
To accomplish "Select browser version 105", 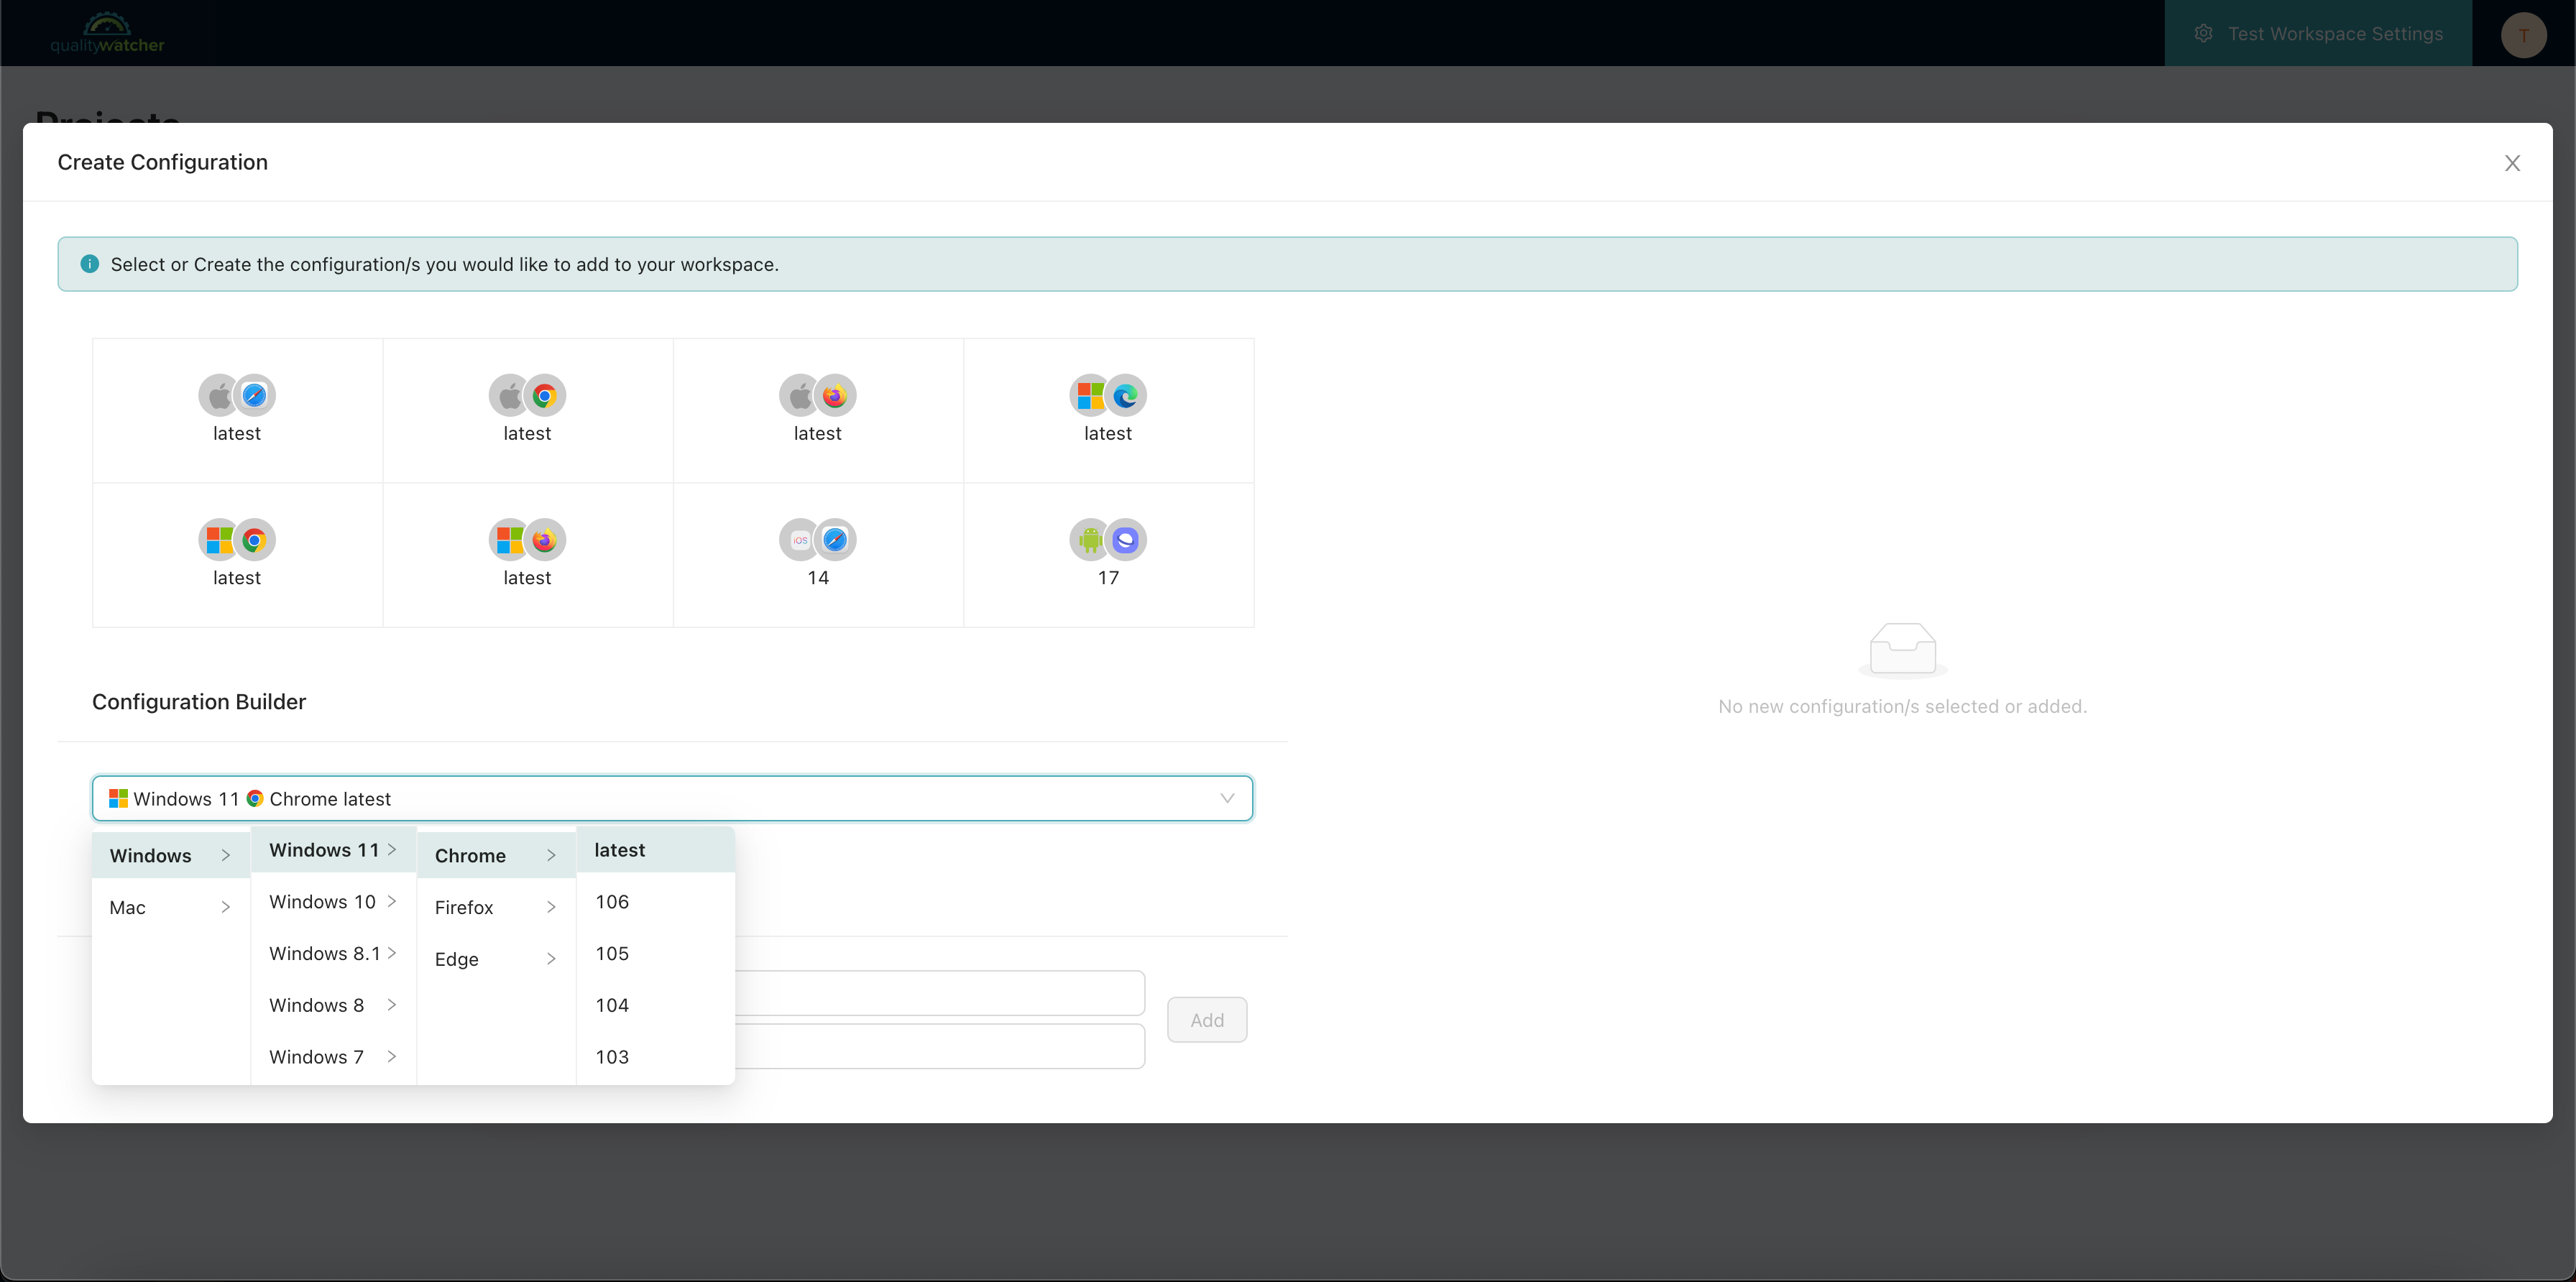I will (x=656, y=953).
